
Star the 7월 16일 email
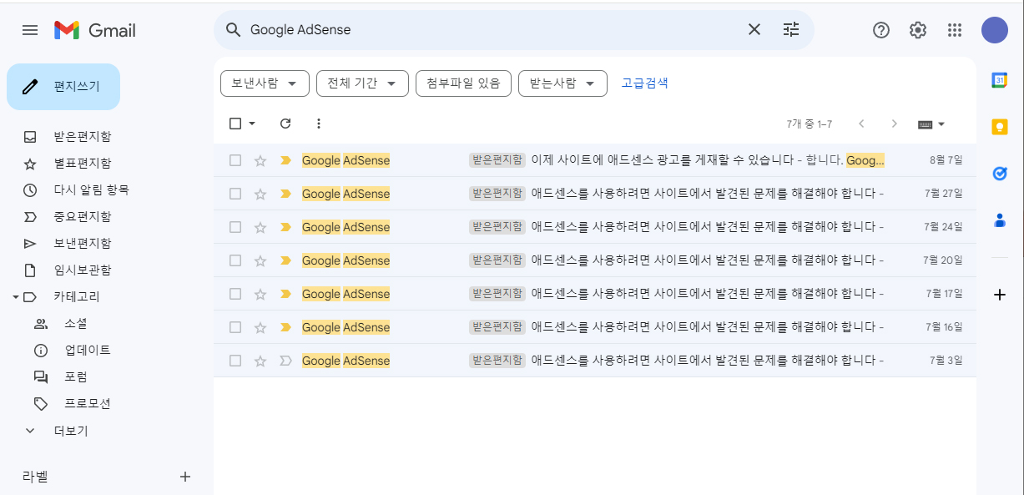tap(260, 327)
